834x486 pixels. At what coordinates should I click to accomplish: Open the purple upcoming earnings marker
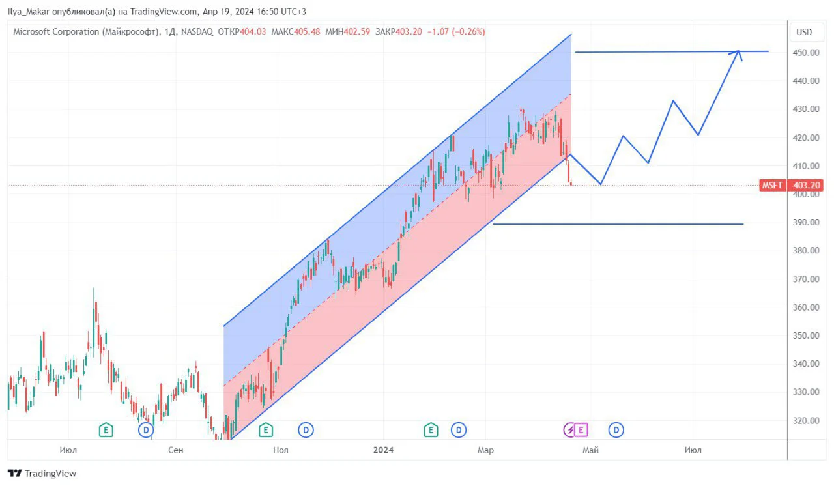click(581, 430)
